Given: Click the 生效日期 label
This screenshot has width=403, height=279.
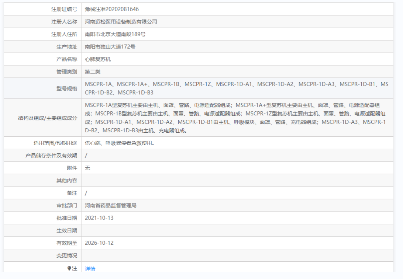Looking at the screenshot, I should [x=67, y=230].
